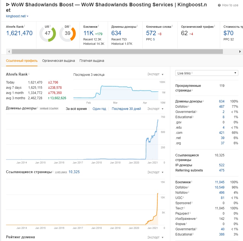Viewport: 243px width, 241px height.
Task: Open the 10,549 Dofollow backlinks link
Action: pos(219,187)
